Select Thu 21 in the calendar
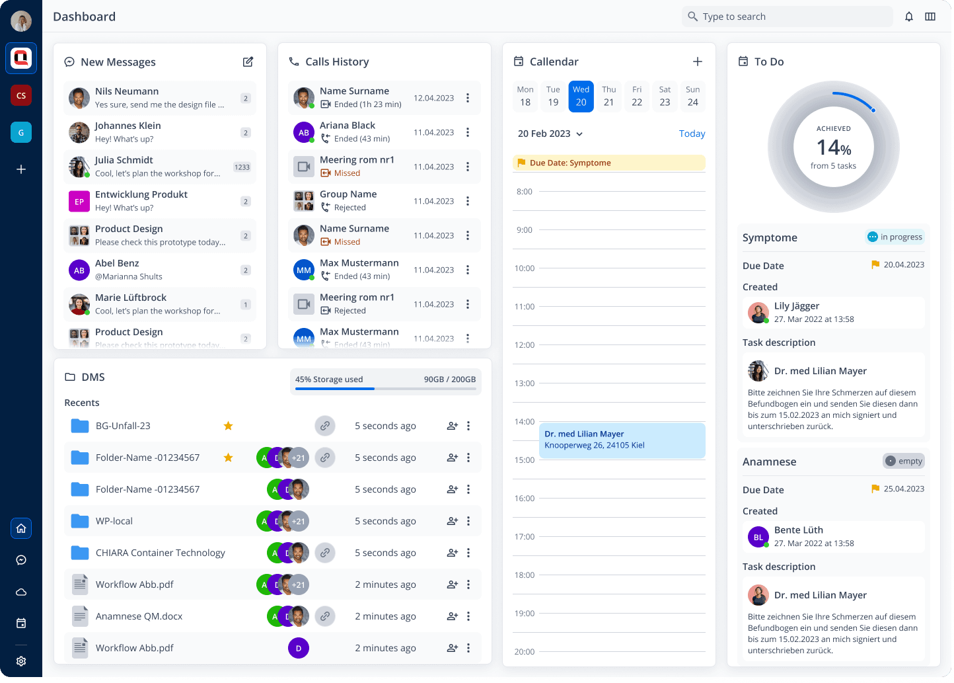This screenshot has width=954, height=683. point(609,96)
